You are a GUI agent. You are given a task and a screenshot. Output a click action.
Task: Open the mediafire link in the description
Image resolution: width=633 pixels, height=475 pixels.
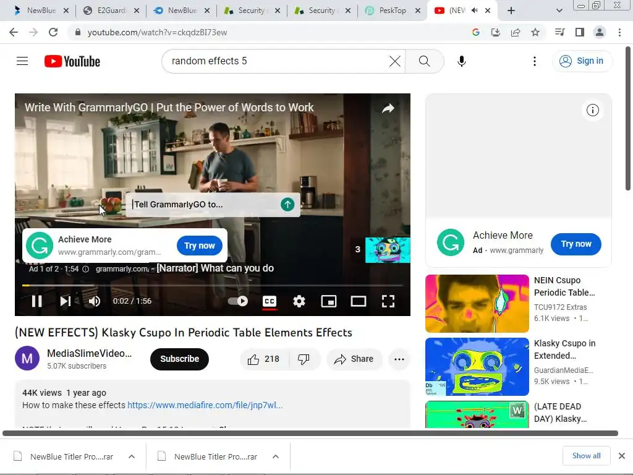(205, 405)
